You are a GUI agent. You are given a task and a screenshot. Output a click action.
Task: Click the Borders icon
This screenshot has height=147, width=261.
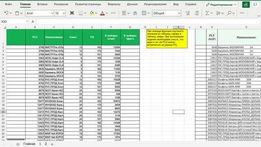[x=81, y=13]
